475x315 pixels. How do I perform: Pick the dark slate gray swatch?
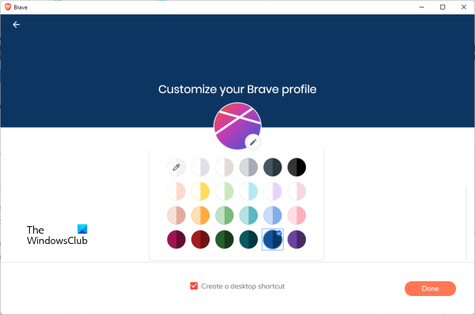(272, 167)
